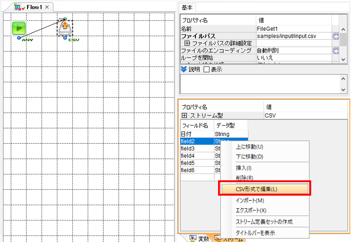Click the 名前 value field FileGet1
This screenshot has width=351, height=242.
click(294, 28)
